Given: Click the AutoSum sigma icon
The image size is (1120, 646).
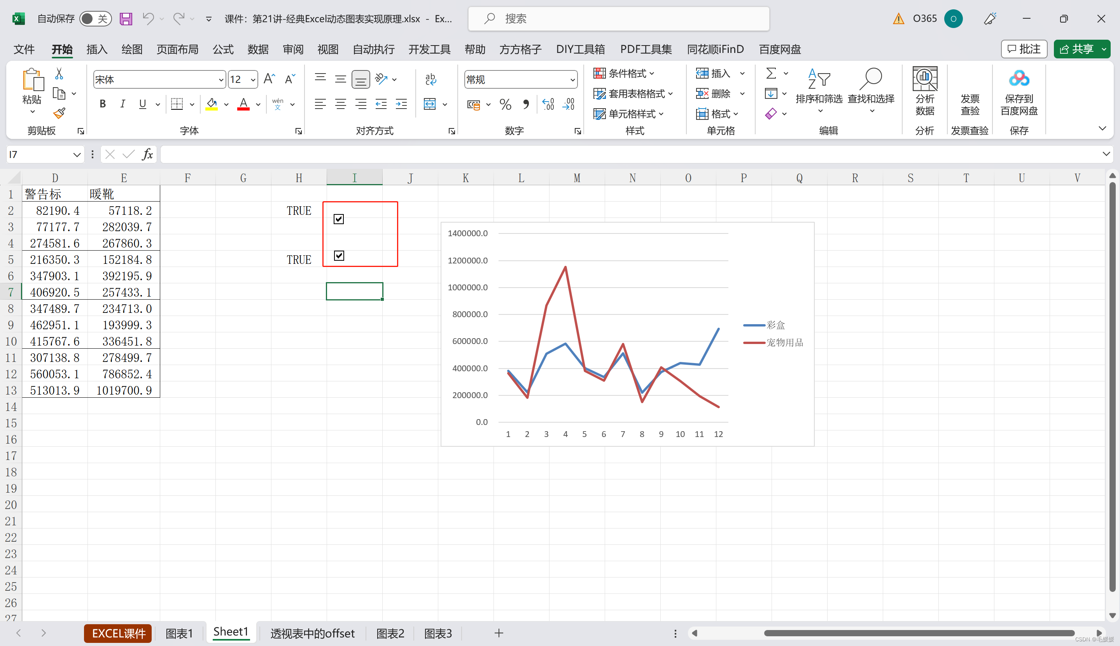Looking at the screenshot, I should click(x=771, y=73).
